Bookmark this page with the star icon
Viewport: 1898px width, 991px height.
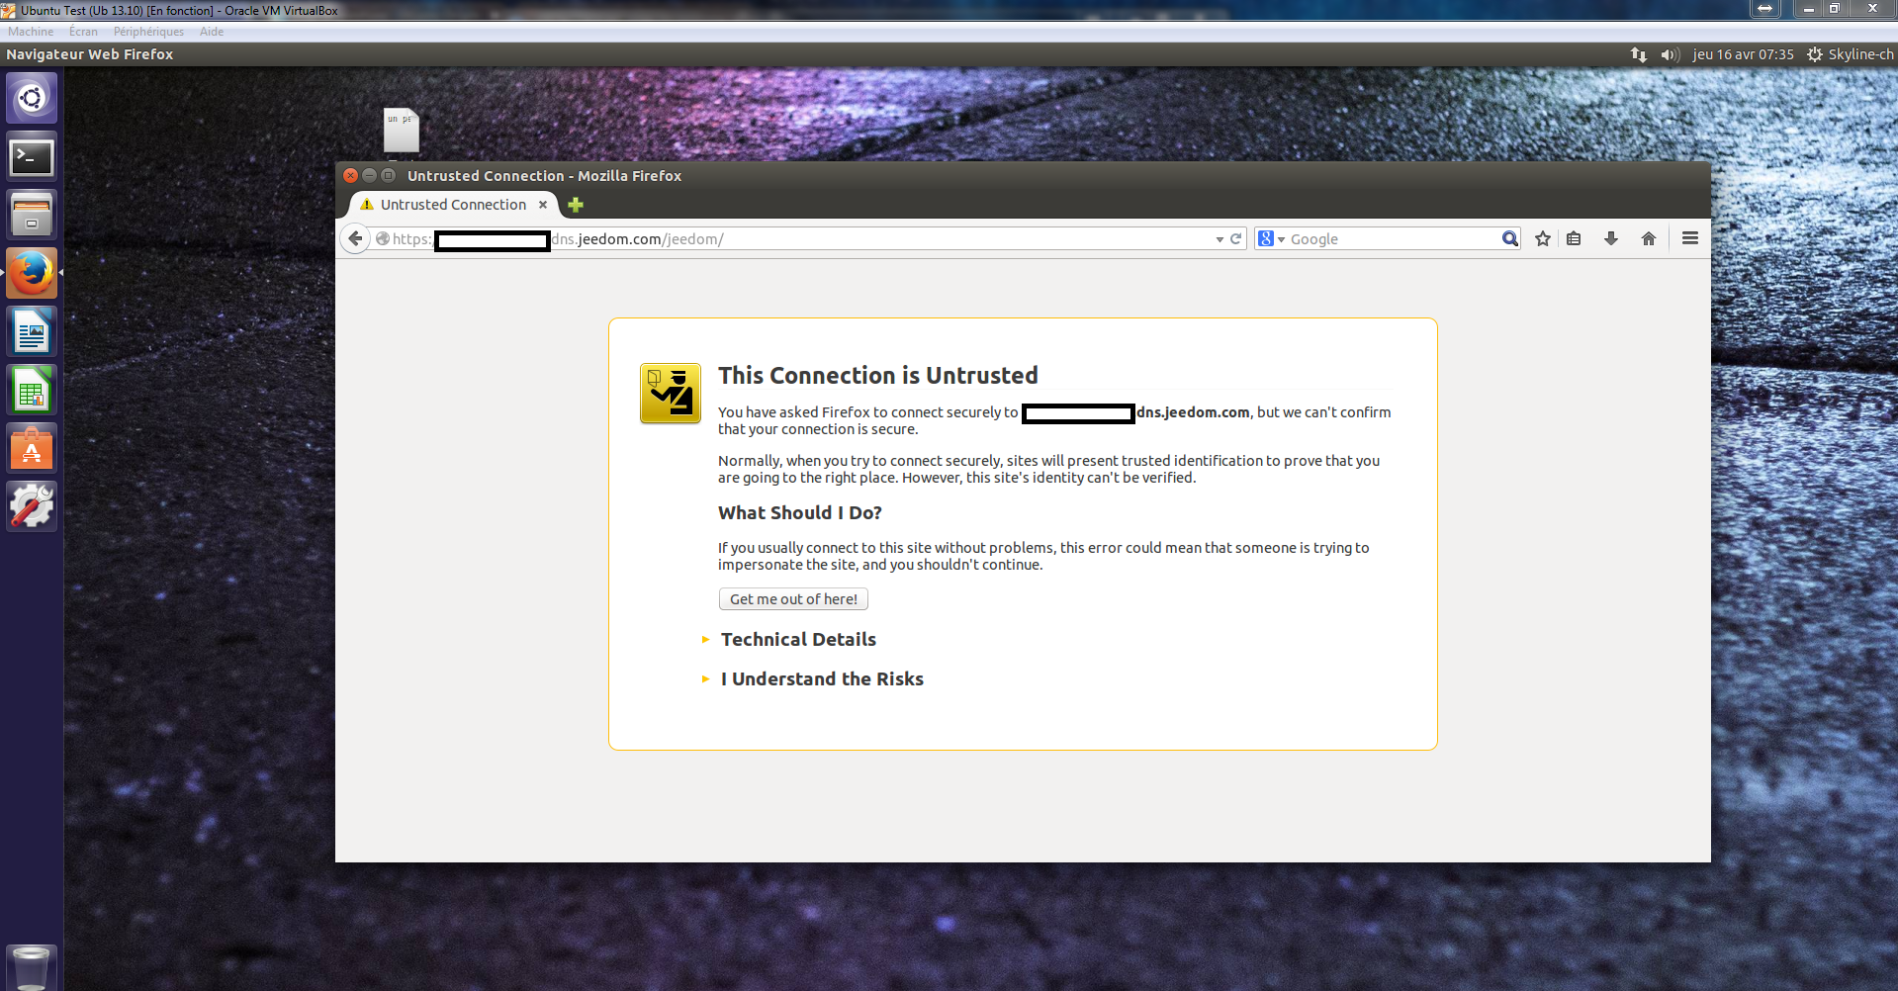tap(1543, 238)
